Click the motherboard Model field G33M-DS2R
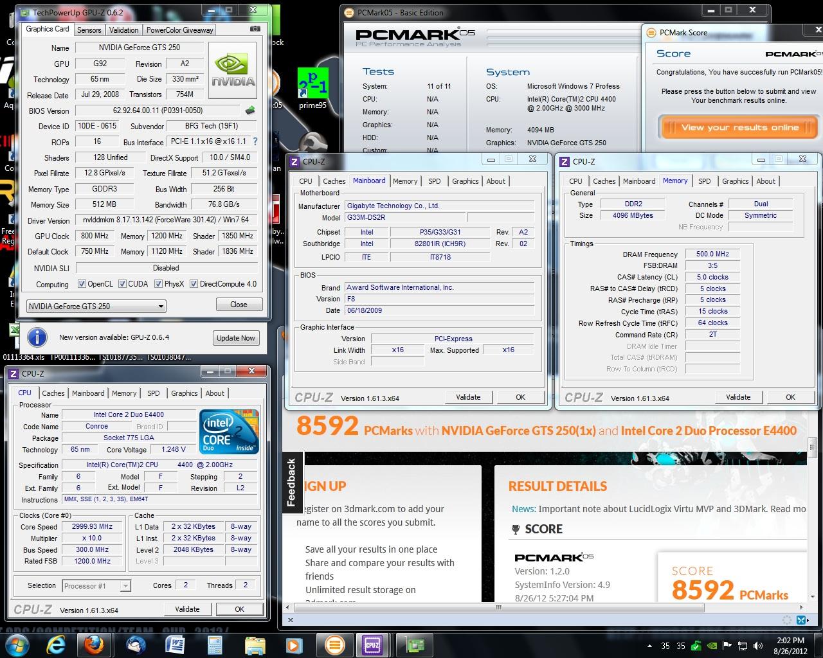Viewport: 823px width, 658px height. (x=405, y=217)
